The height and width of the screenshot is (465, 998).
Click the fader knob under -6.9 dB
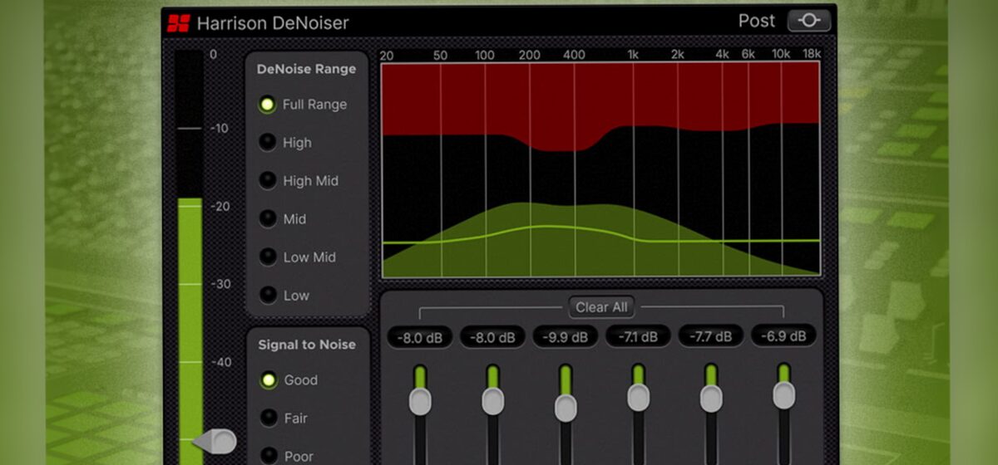click(784, 395)
